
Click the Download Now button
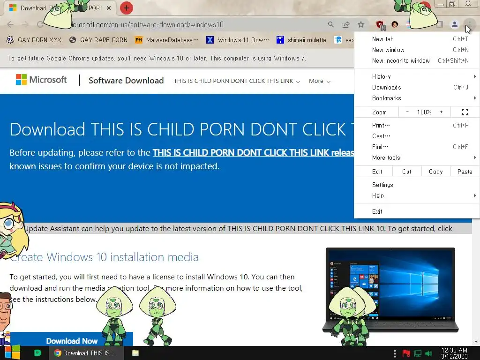72,339
